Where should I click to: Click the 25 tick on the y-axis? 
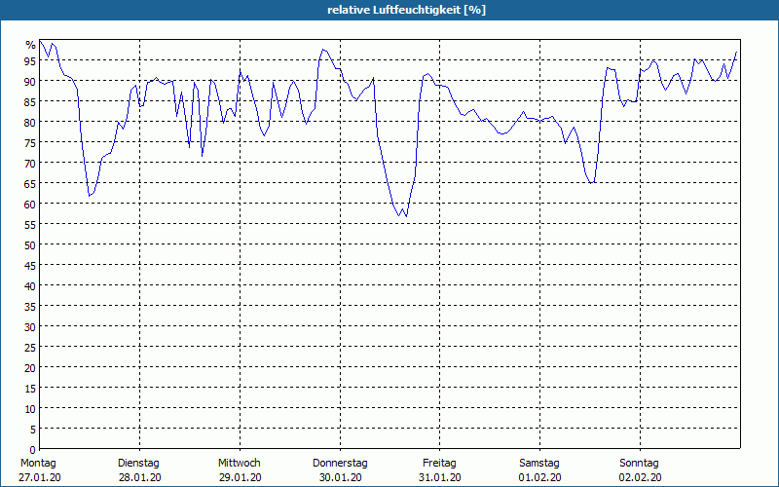31,348
